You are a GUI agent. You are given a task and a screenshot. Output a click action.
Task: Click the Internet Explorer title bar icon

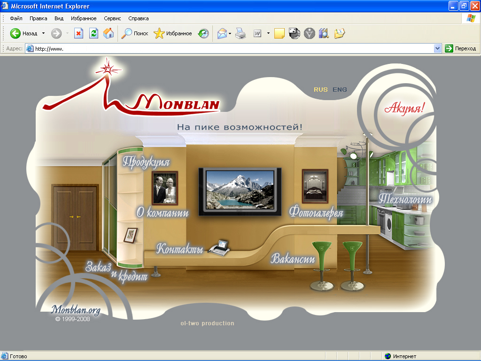click(x=5, y=6)
